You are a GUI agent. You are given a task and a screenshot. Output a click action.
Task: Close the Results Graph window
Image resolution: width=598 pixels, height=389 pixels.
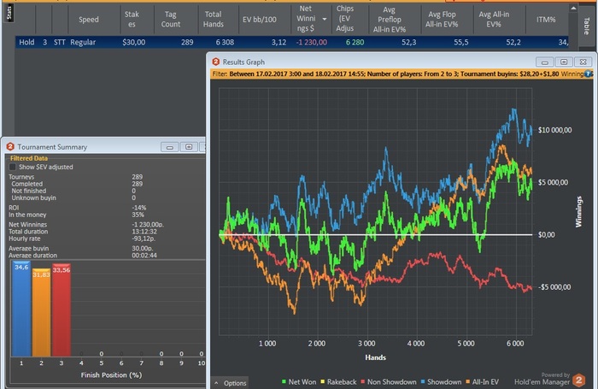pyautogui.click(x=583, y=62)
